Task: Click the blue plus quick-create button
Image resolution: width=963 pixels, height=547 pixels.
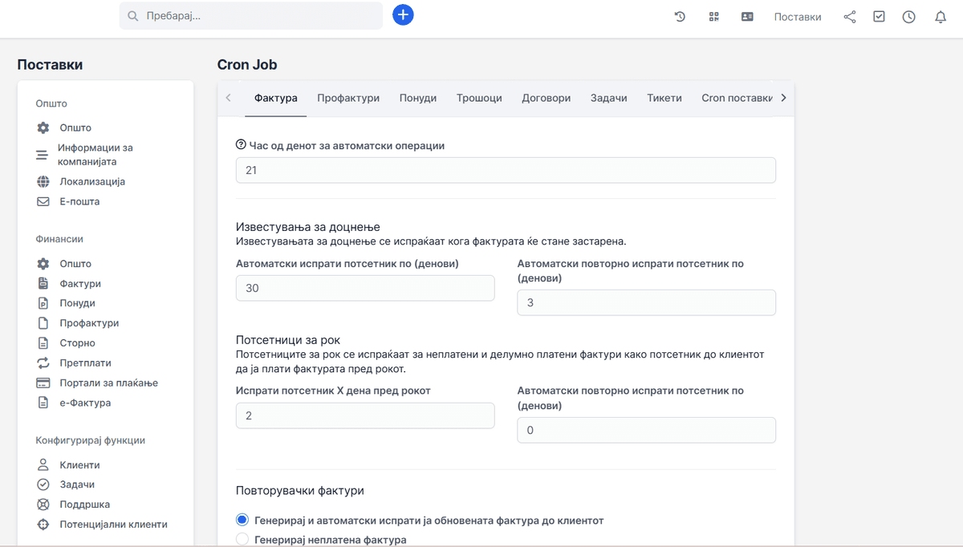Action: point(403,15)
